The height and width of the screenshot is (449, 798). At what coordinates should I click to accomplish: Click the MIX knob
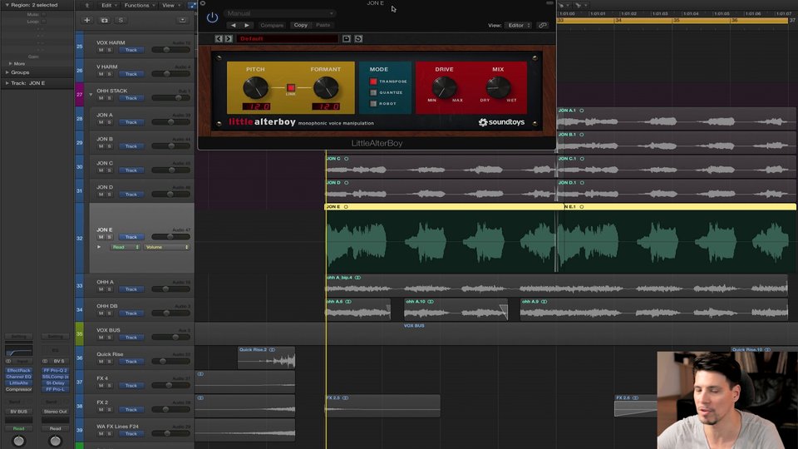click(x=498, y=87)
